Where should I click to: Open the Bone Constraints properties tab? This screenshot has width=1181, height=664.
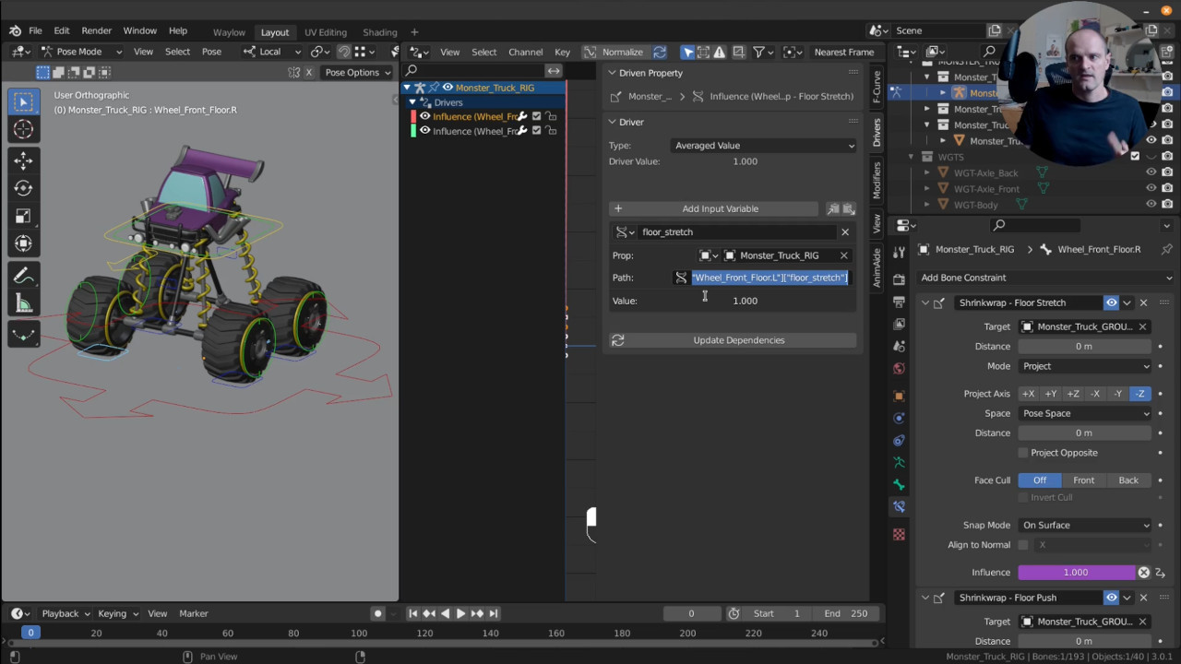point(900,506)
